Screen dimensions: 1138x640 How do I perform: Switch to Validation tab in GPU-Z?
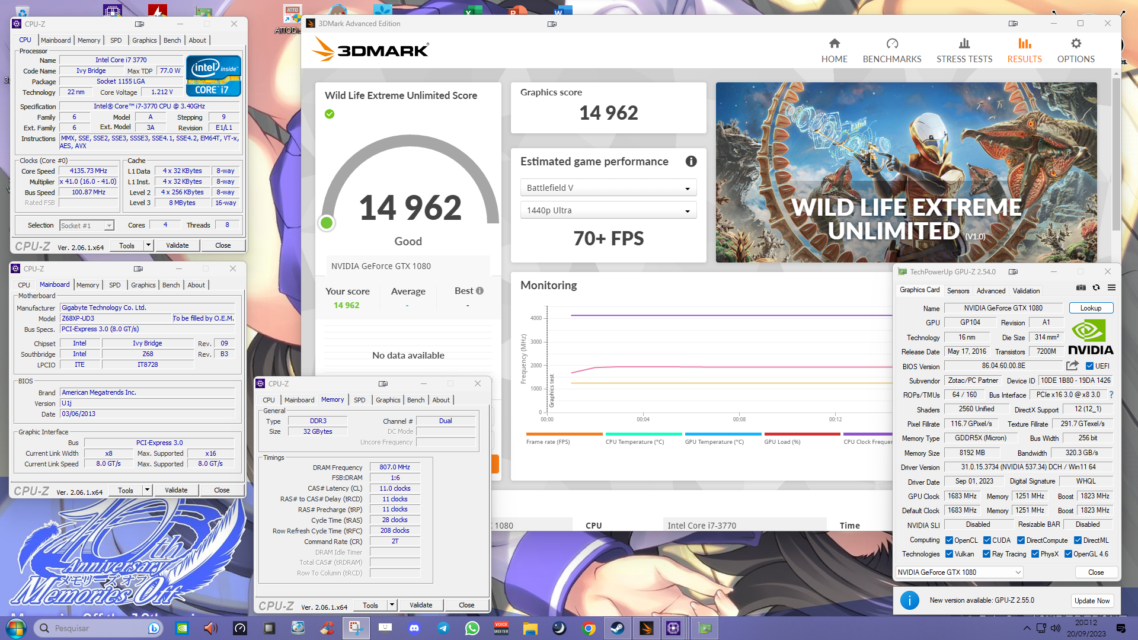coord(1026,290)
